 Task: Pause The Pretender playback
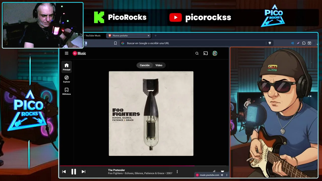click(x=73, y=172)
